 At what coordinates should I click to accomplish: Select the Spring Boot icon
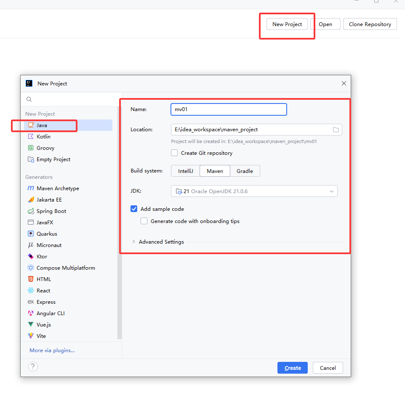point(31,211)
